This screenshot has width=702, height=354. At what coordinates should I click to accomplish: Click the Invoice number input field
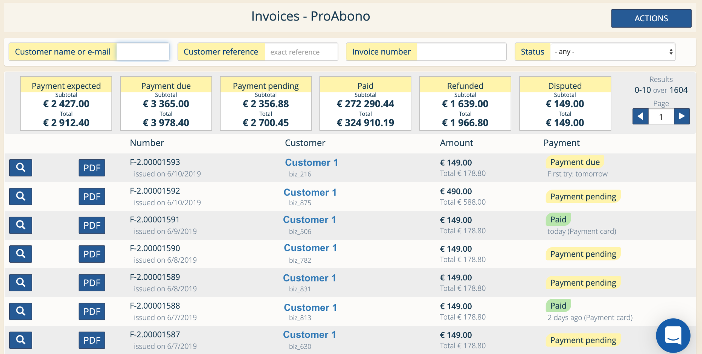pos(461,52)
